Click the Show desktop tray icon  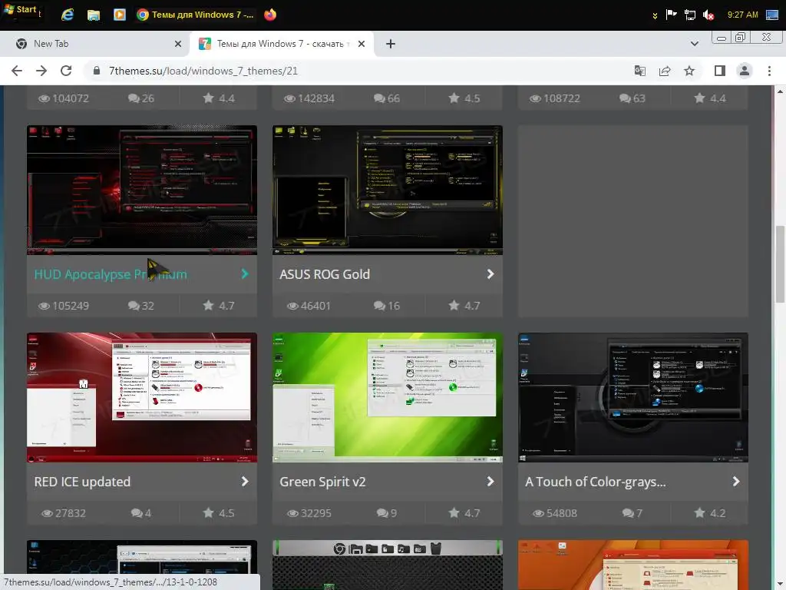click(772, 15)
